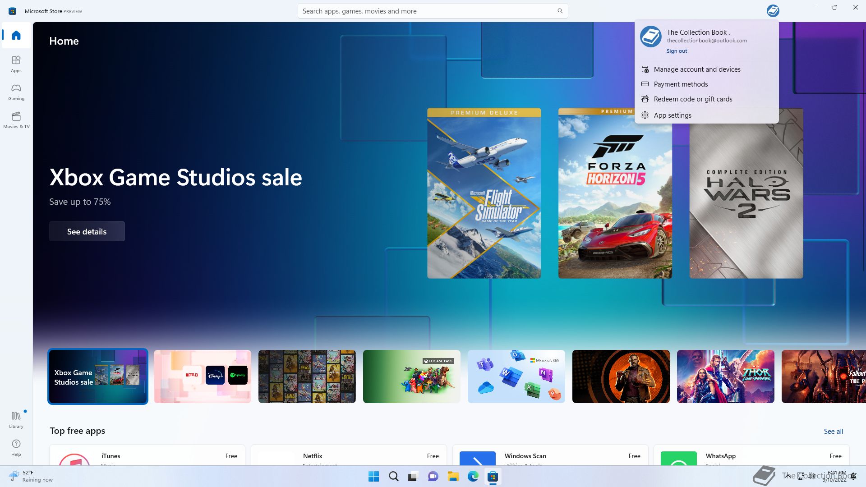This screenshot has width=866, height=487.
Task: Click the Microsoft Store logo in the title bar
Action: [13, 11]
